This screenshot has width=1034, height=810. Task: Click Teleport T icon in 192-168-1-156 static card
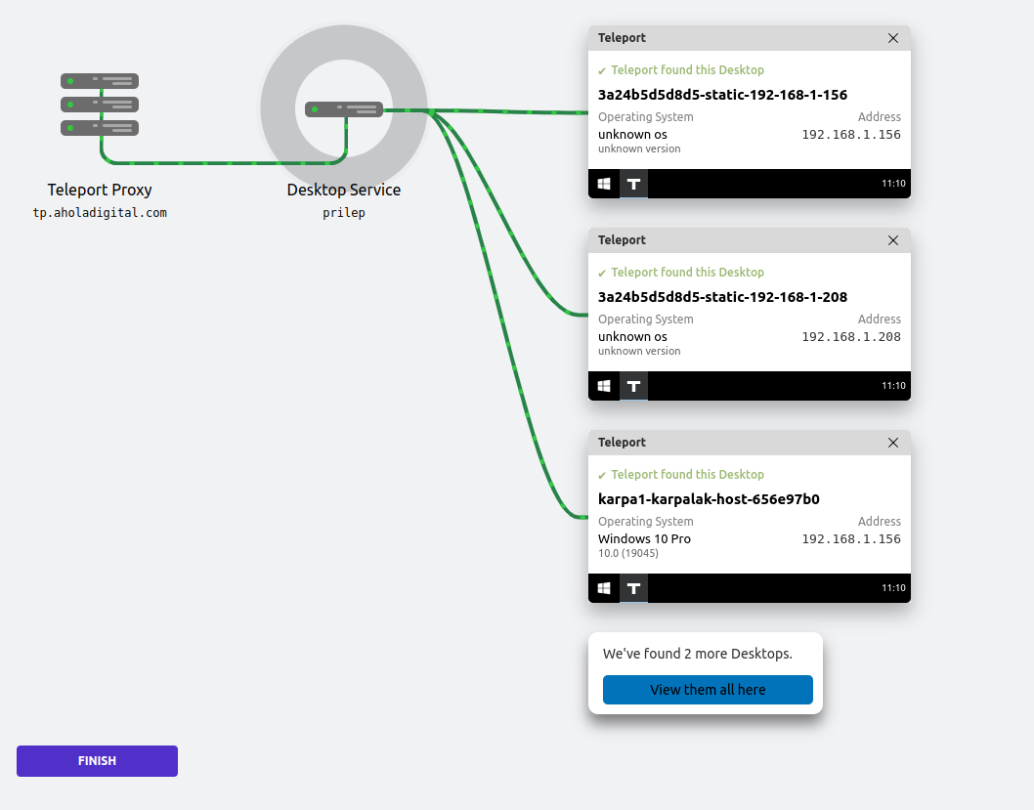[633, 184]
